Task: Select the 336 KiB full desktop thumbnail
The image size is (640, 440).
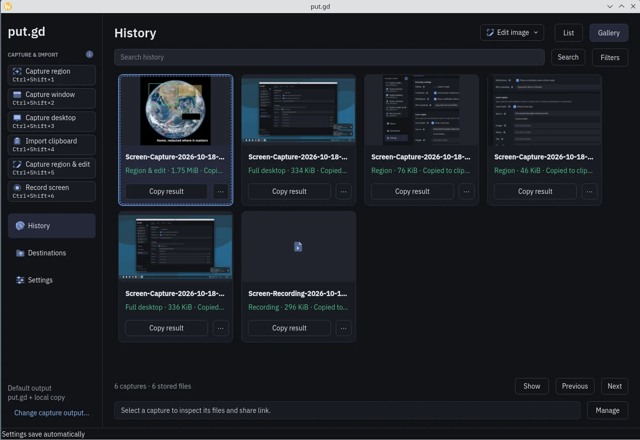Action: tap(176, 247)
